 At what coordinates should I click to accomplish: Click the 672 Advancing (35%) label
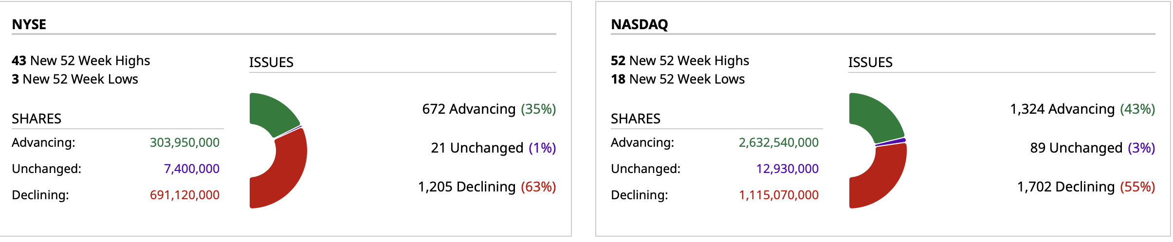489,109
